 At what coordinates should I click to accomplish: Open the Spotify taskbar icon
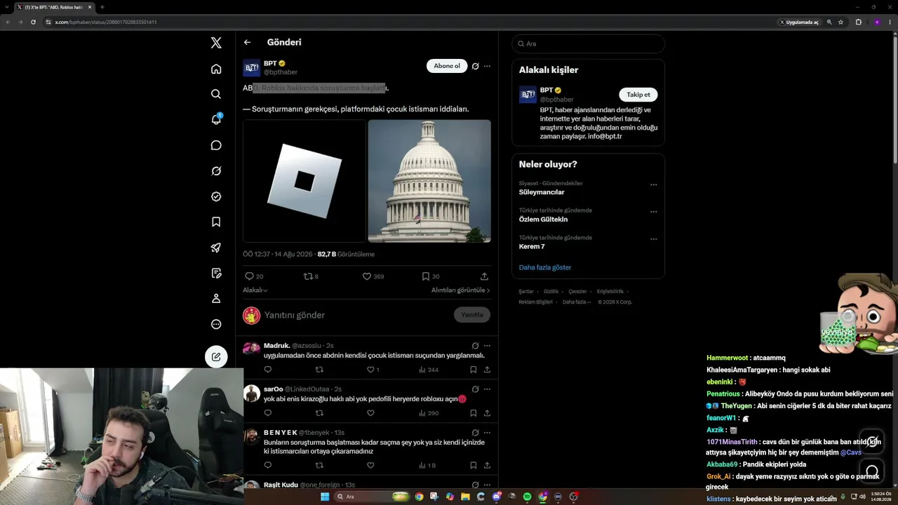point(528,497)
